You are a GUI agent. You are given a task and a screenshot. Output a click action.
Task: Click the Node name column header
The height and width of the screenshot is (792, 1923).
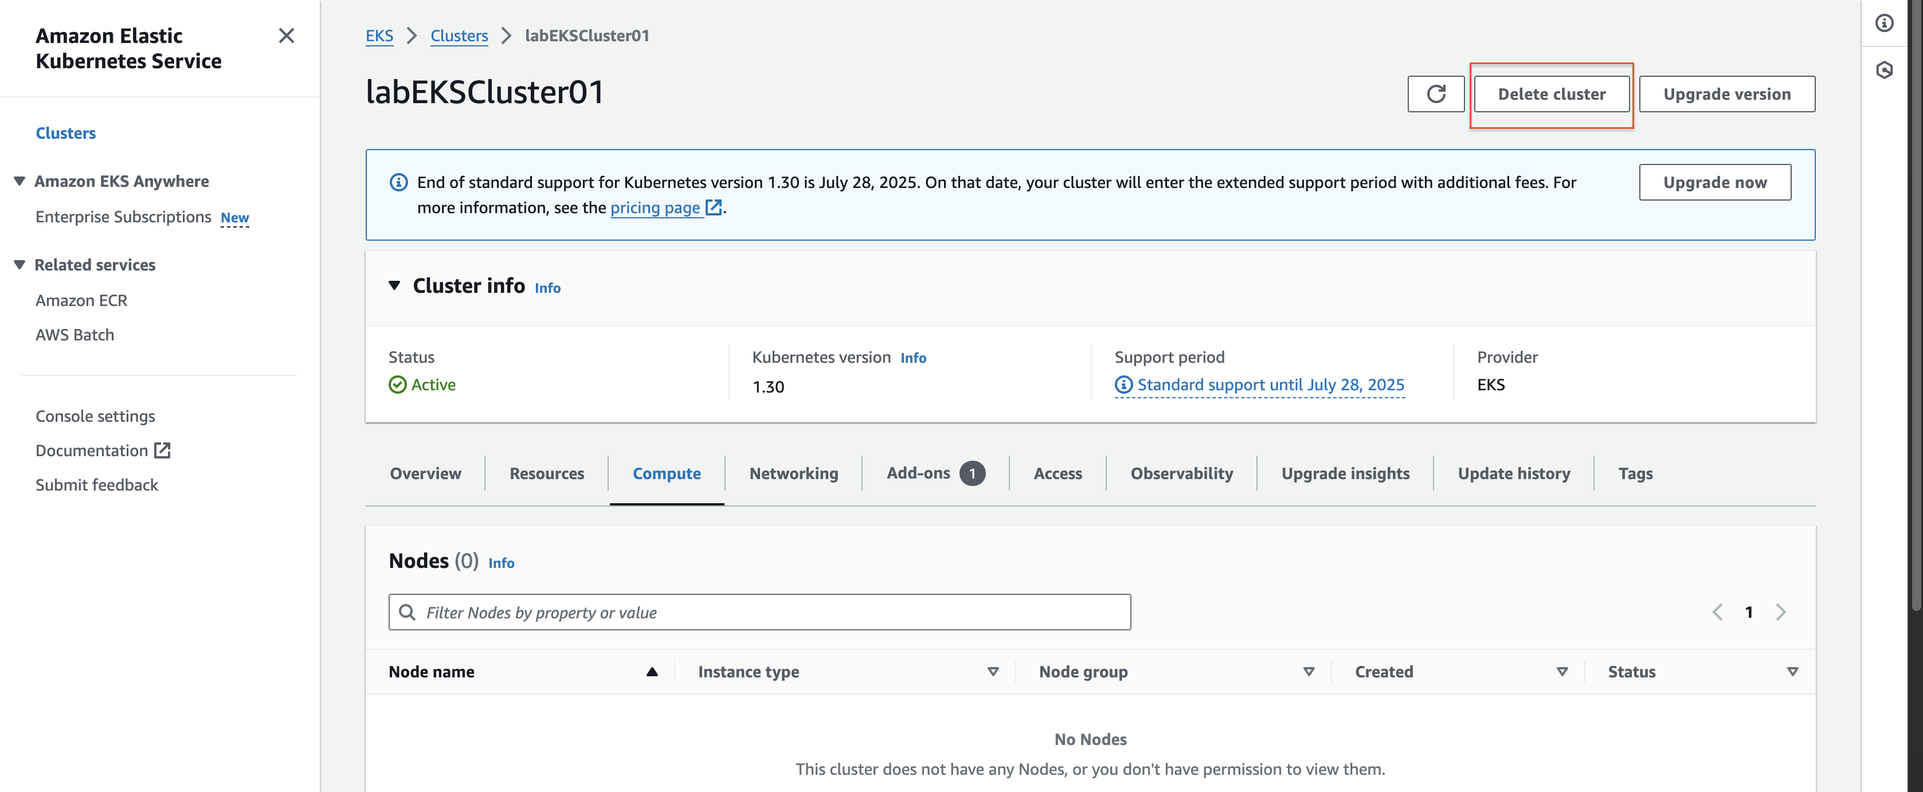pos(432,672)
